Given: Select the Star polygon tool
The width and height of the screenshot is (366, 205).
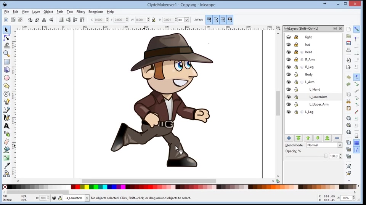Looking at the screenshot, I should click(x=6, y=86).
